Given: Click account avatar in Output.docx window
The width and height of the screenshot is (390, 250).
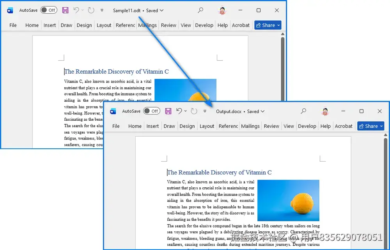Looking at the screenshot, I should [x=325, y=111].
